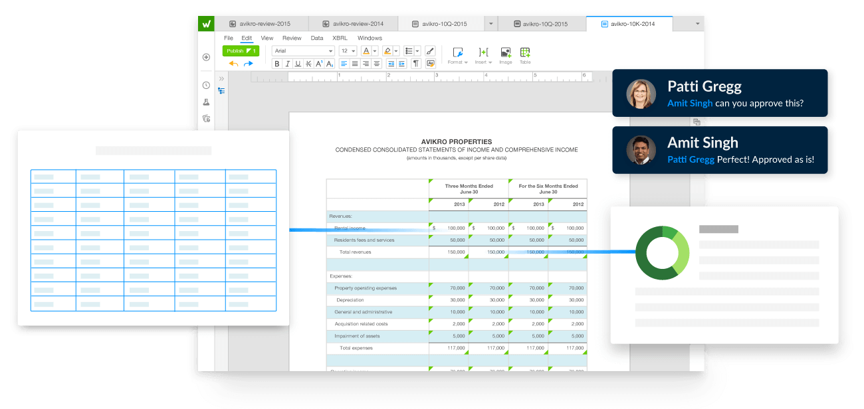The height and width of the screenshot is (409, 864).
Task: Increase indent of paragraph
Action: tap(401, 64)
